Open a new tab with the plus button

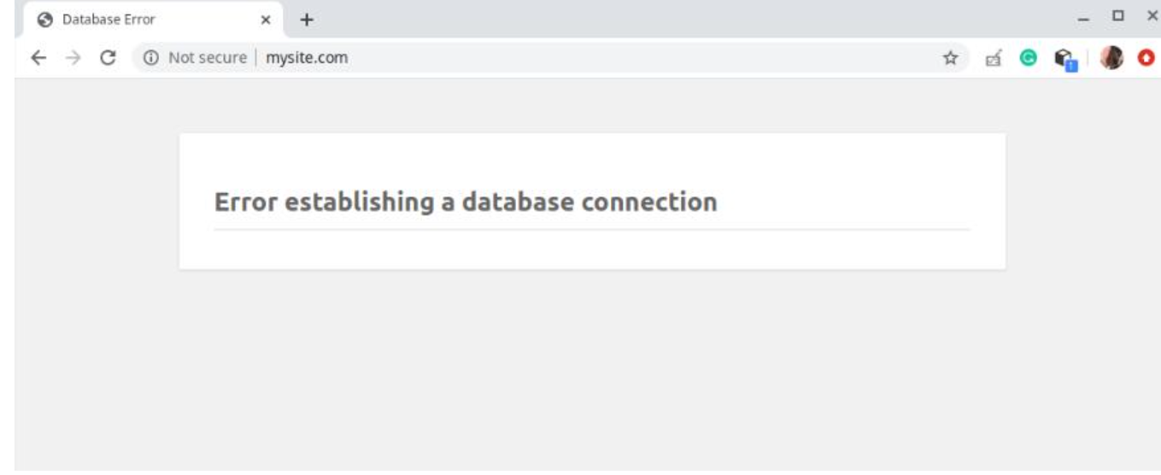pos(307,19)
